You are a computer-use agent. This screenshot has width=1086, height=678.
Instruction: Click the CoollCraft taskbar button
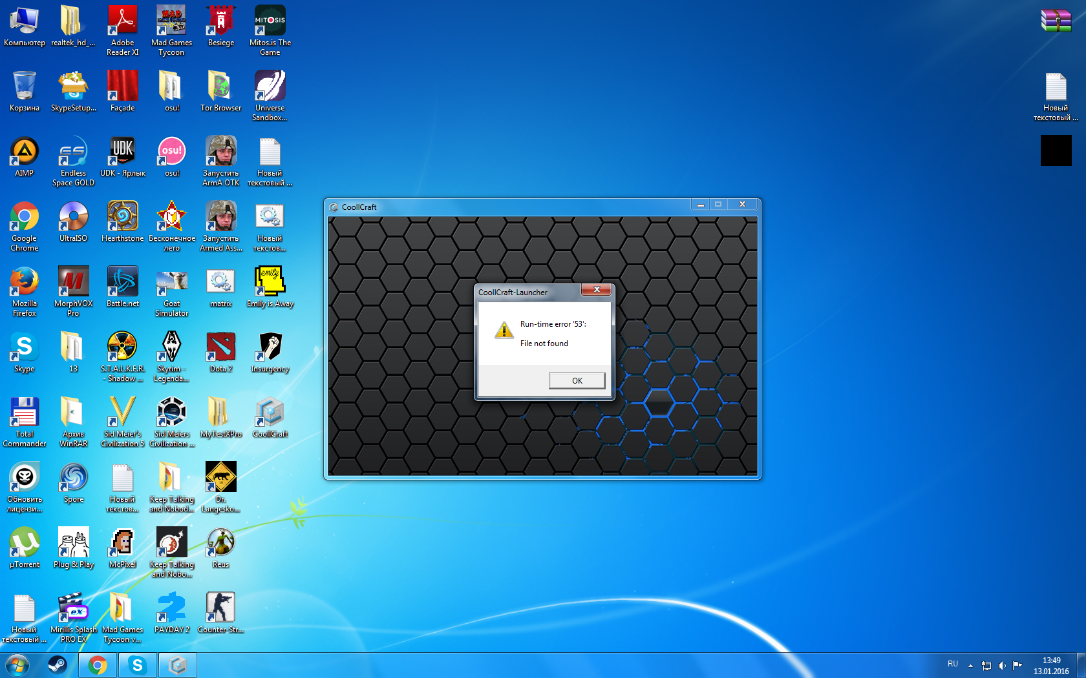click(177, 664)
